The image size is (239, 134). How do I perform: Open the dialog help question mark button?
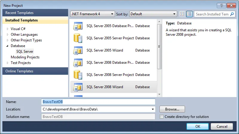(221, 6)
